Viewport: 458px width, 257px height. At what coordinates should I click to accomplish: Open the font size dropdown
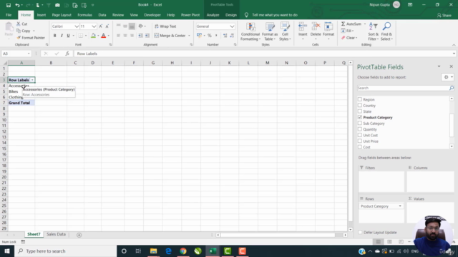[x=94, y=26]
